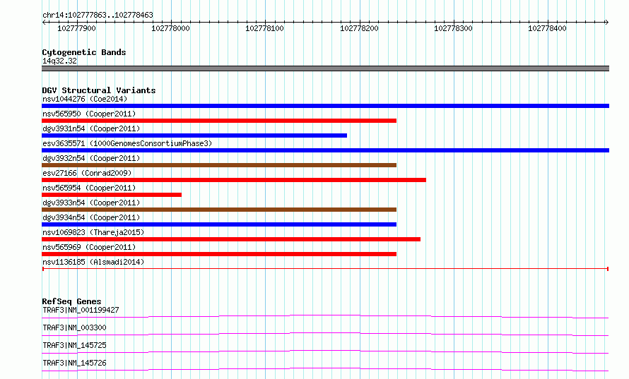Select the 14q32.32 band label
629x379 pixels.
(x=59, y=61)
